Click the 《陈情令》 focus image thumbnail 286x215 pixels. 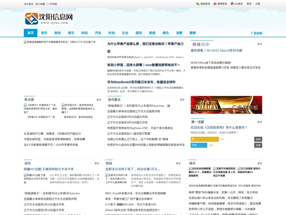[41, 109]
